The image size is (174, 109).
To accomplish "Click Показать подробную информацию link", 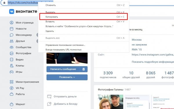I will pos(153,62).
